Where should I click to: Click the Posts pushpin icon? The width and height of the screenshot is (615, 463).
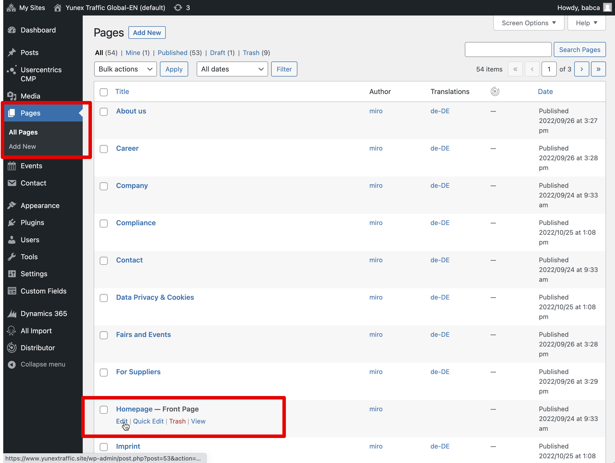pyautogui.click(x=12, y=52)
